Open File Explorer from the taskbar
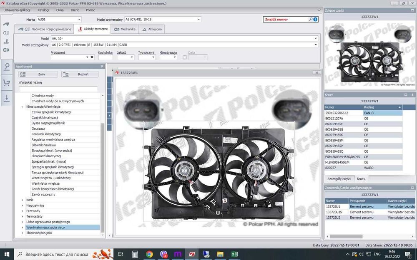 220,254
